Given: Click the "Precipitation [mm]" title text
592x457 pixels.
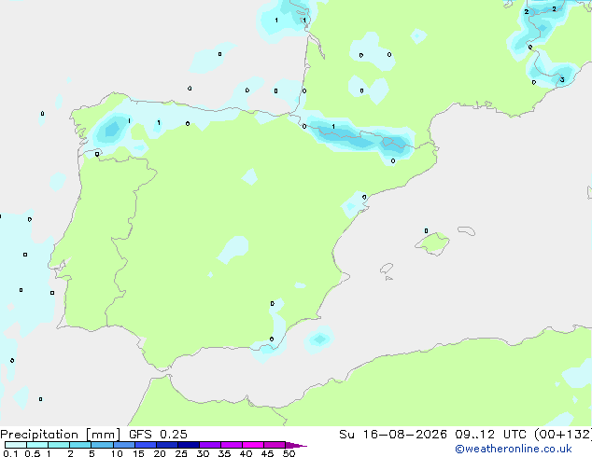Looking at the screenshot, I should (61, 435).
